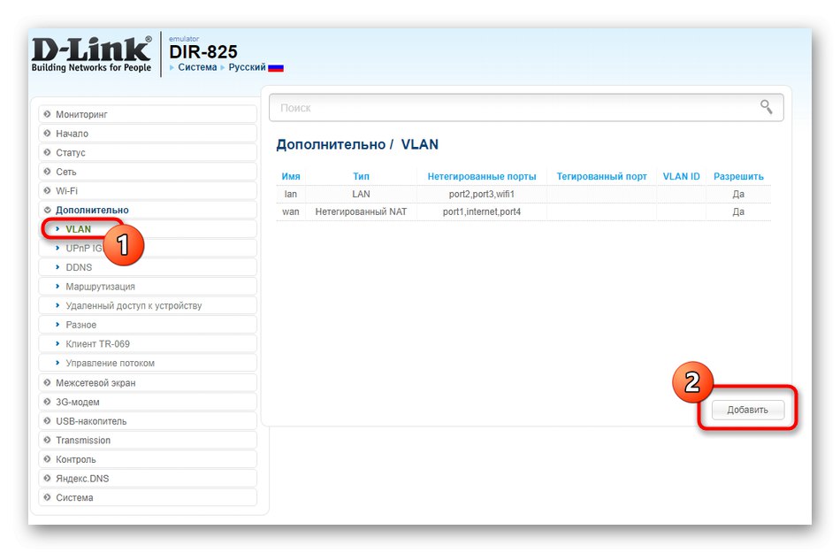
Task: Click the Имя column header
Action: (x=291, y=176)
